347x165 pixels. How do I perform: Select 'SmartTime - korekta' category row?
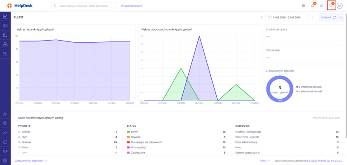point(287,137)
